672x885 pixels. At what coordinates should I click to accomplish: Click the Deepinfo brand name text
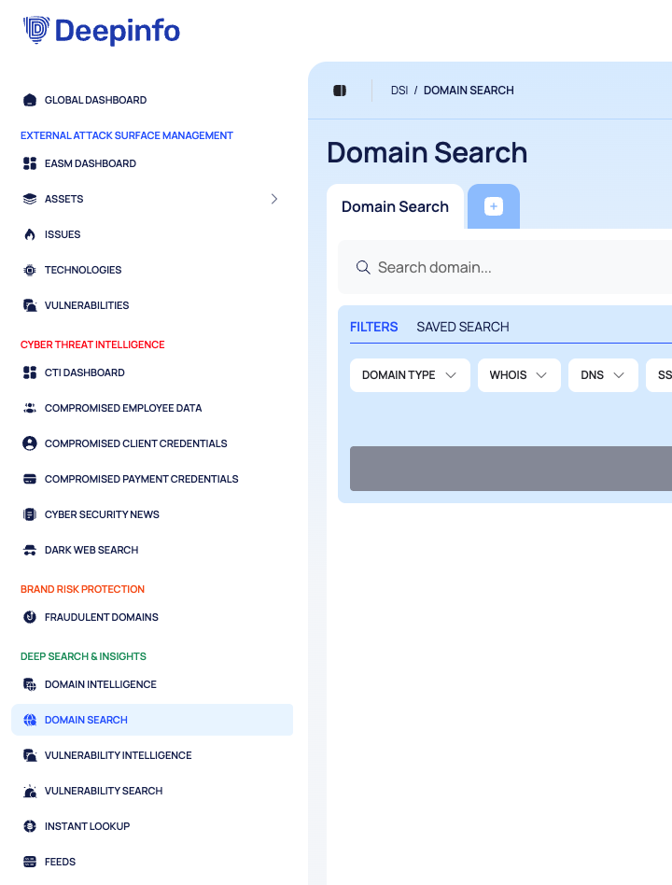pyautogui.click(x=118, y=31)
